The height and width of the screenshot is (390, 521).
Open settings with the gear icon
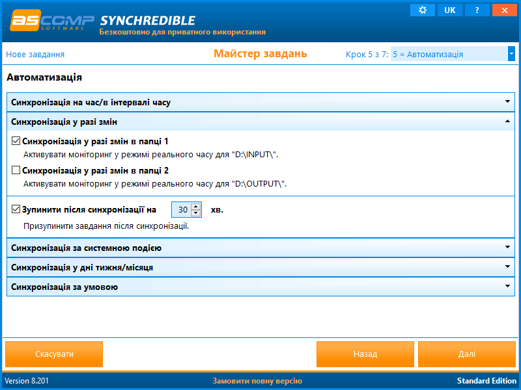[x=422, y=10]
